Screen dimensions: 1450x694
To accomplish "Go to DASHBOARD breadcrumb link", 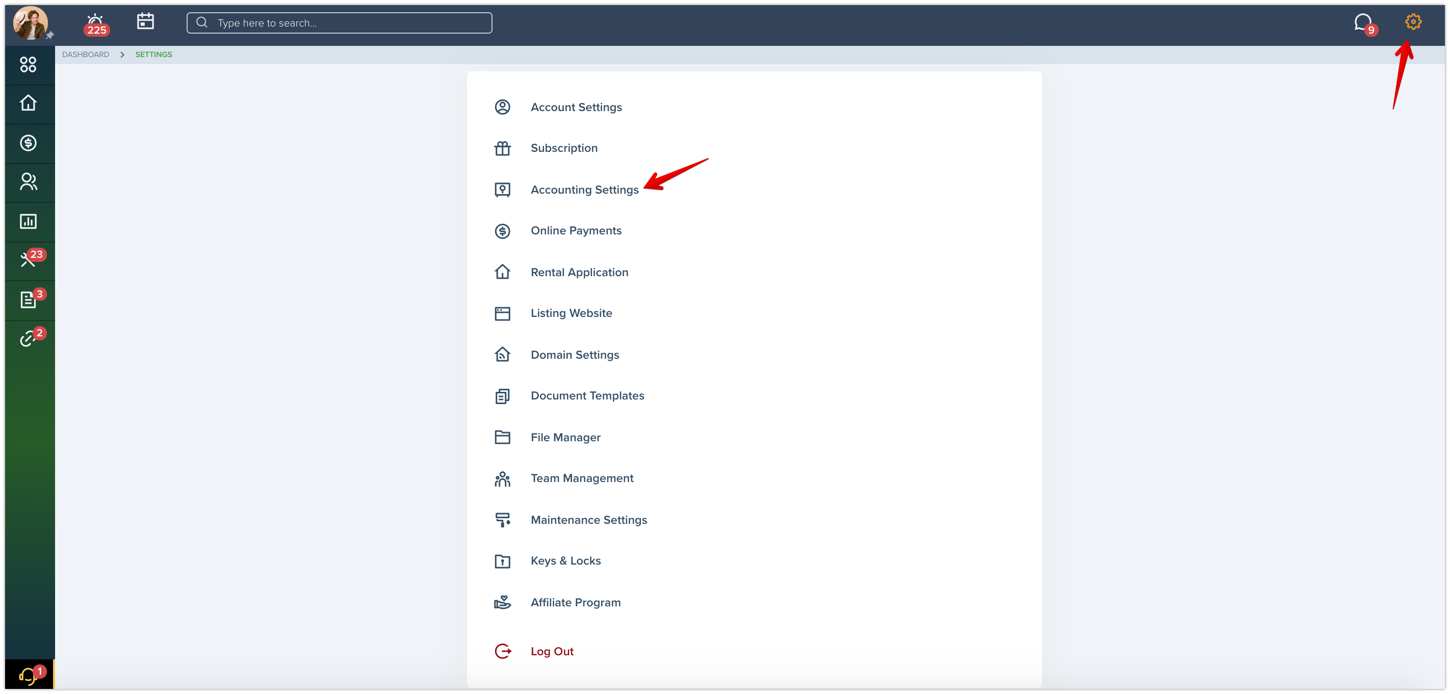I will [x=86, y=55].
